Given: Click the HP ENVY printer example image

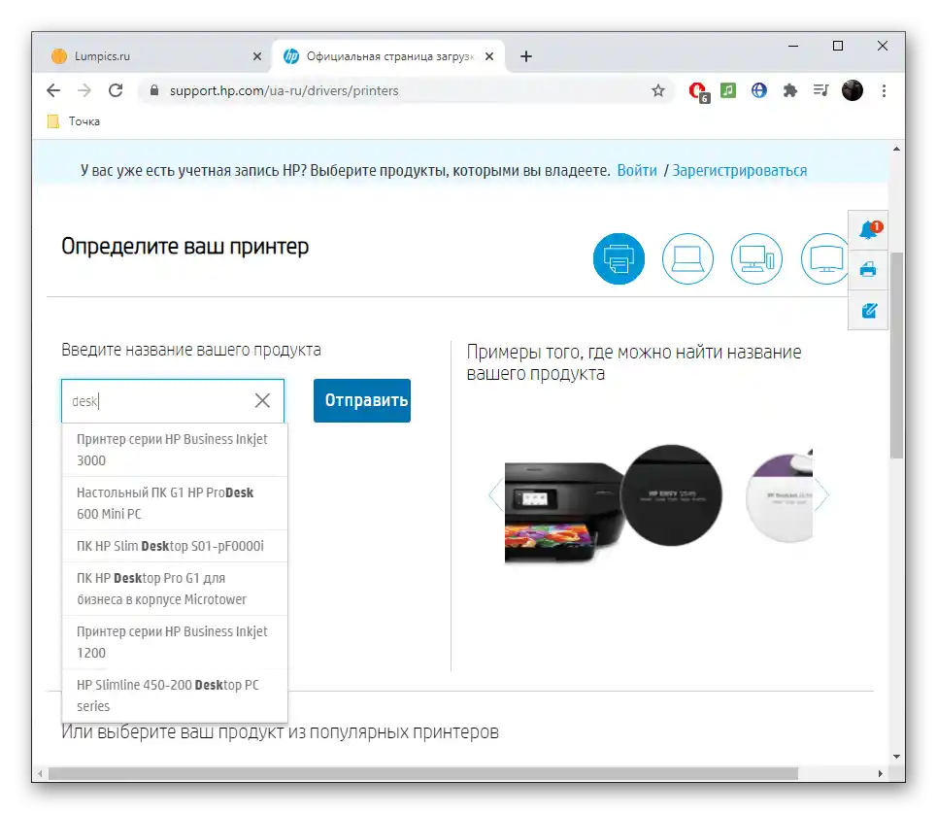Looking at the screenshot, I should [x=613, y=503].
